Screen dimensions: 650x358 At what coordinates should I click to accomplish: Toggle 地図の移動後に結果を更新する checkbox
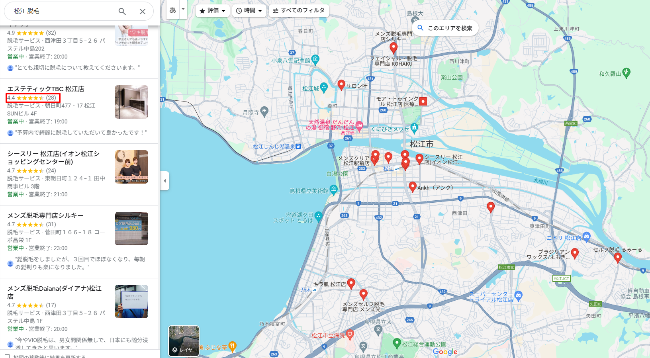click(x=7, y=356)
